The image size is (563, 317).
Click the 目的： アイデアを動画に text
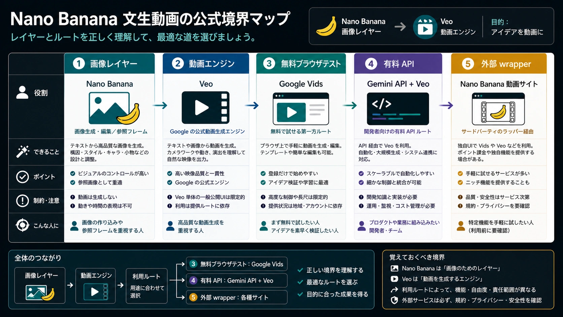pyautogui.click(x=517, y=27)
